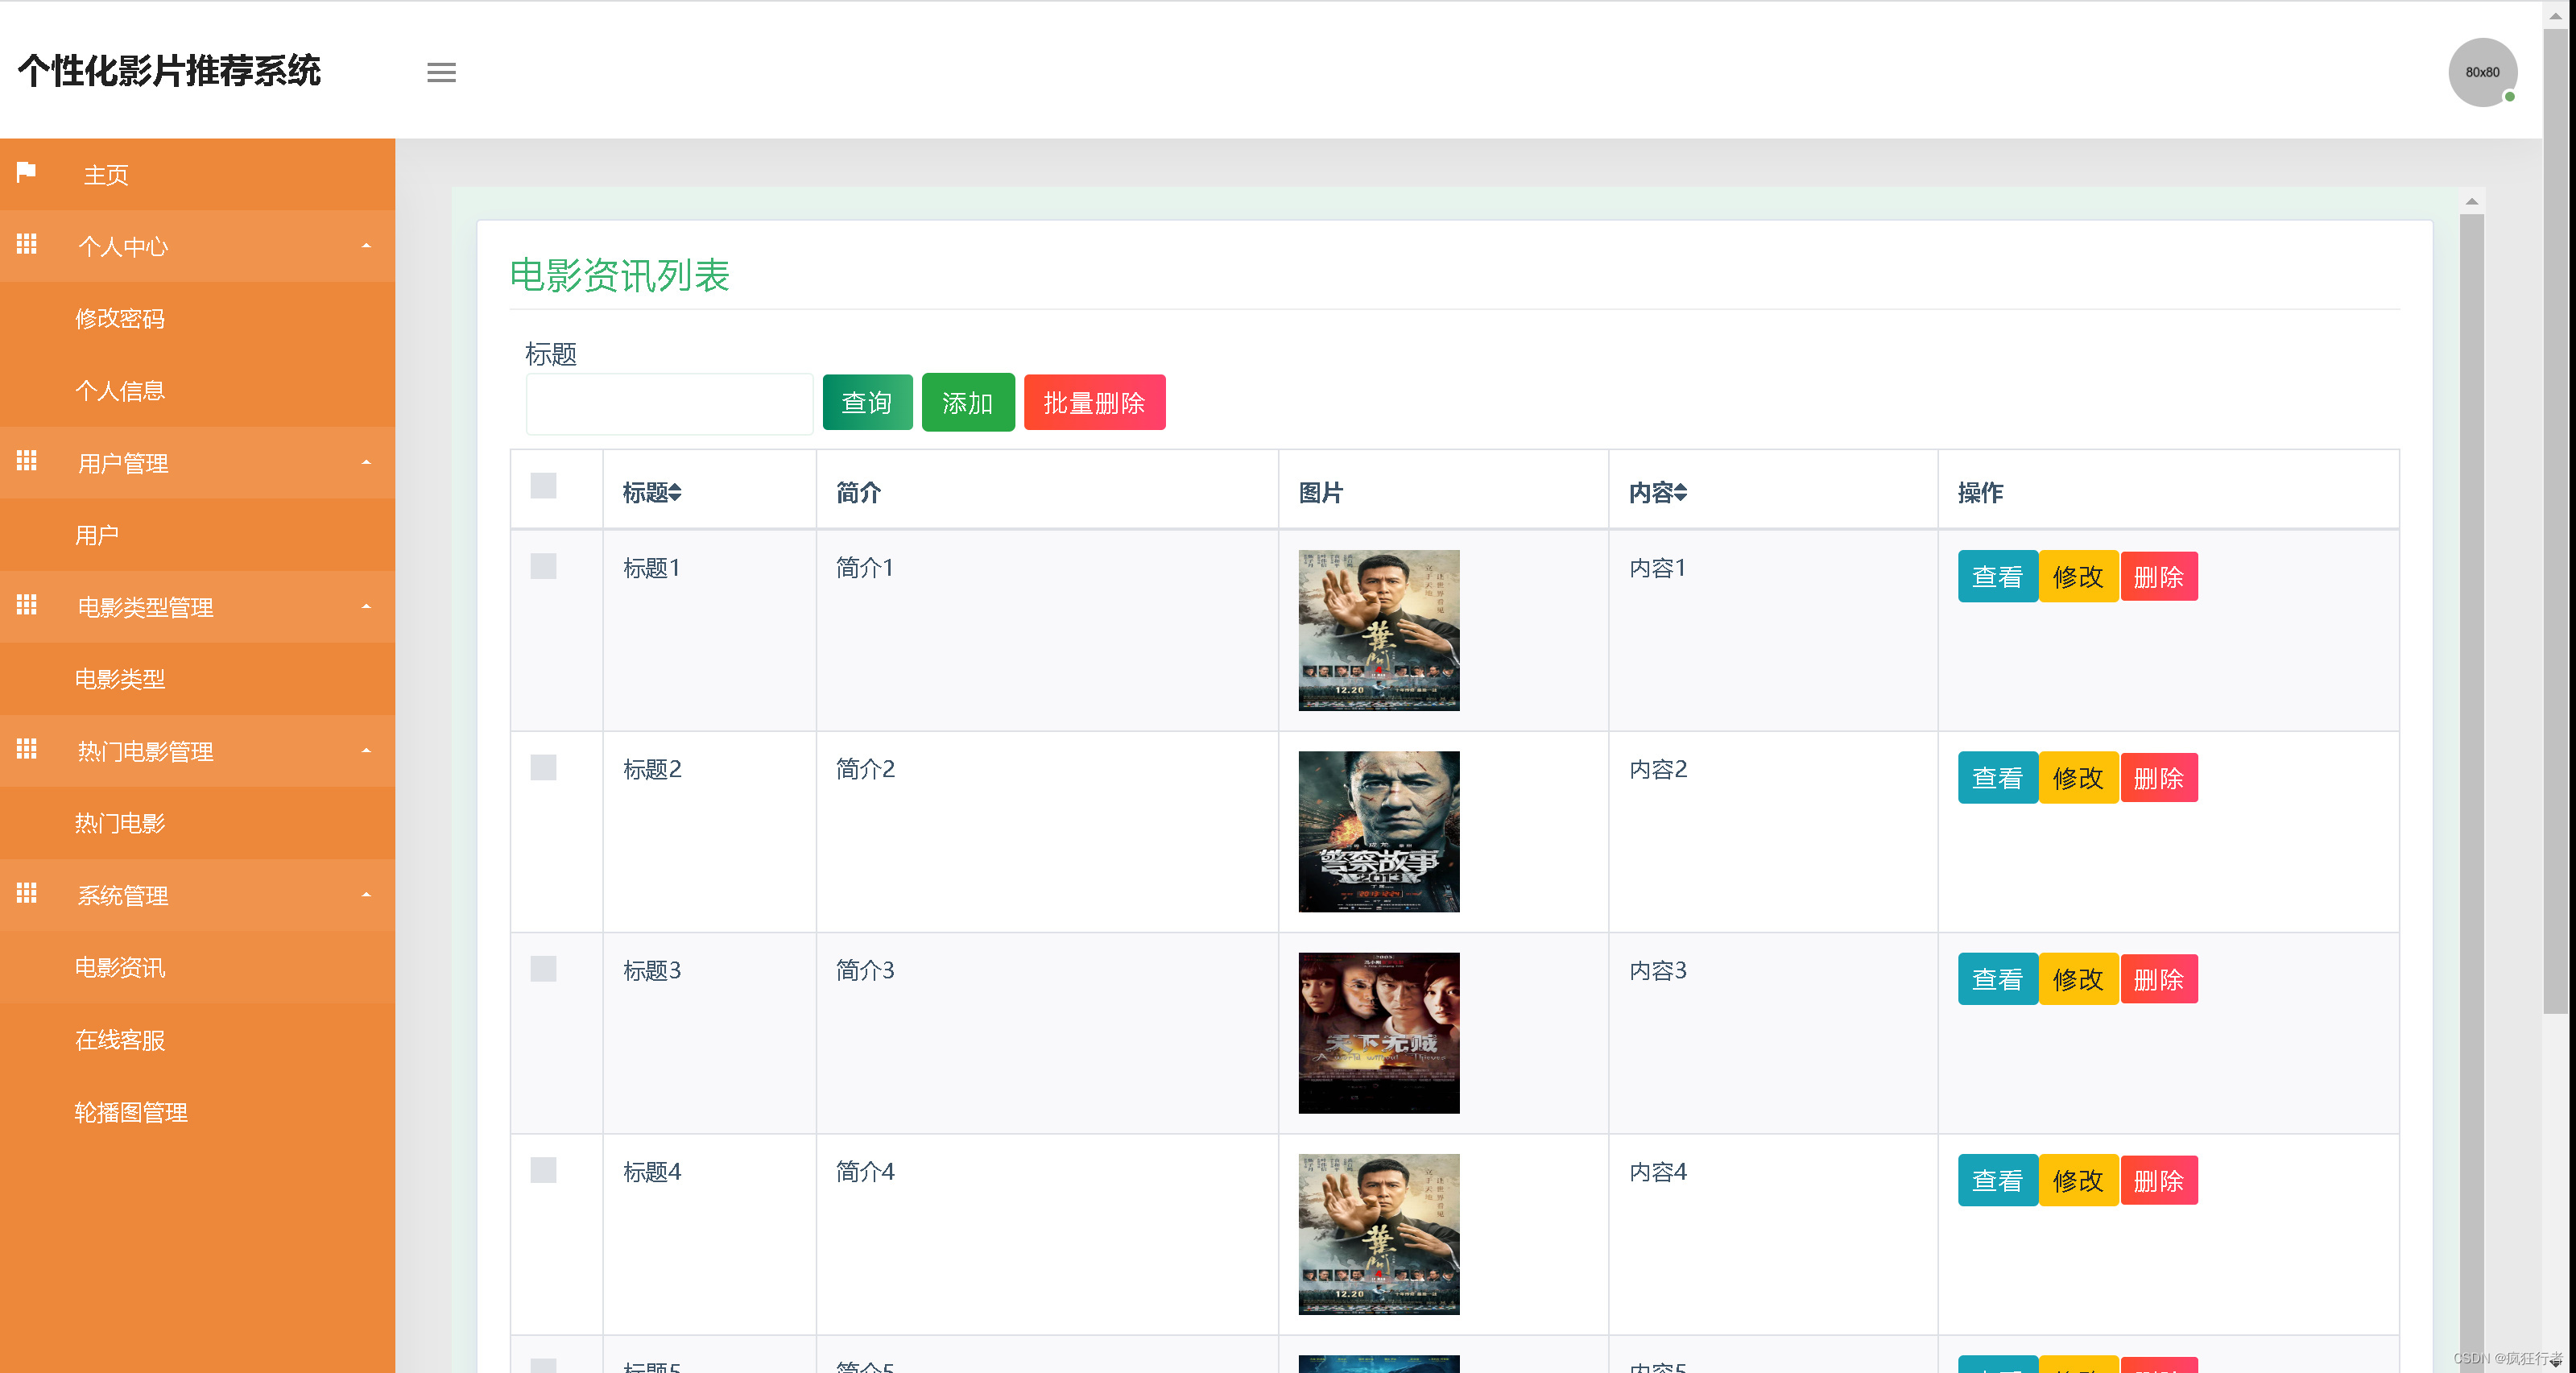The width and height of the screenshot is (2576, 1373).
Task: Click the red 批量删除 button
Action: pyautogui.click(x=1094, y=403)
